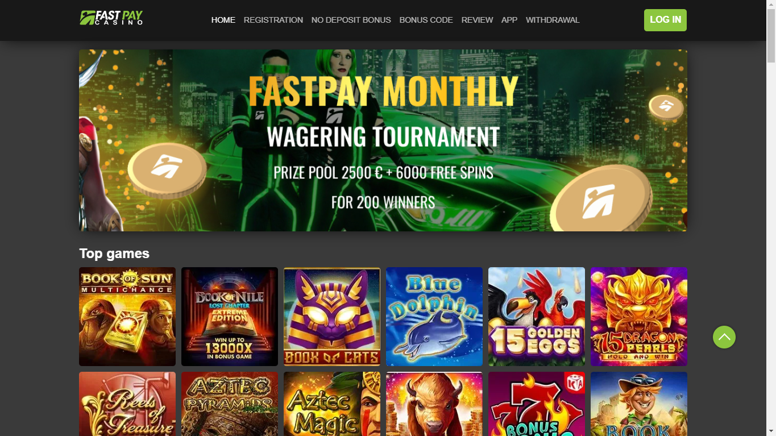Open the Bonus 7 flaming sevens game

(x=537, y=404)
